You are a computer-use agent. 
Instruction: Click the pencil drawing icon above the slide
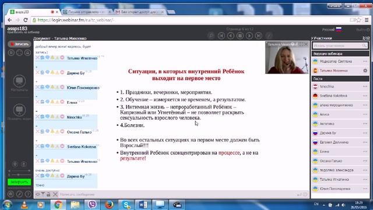tap(269, 36)
